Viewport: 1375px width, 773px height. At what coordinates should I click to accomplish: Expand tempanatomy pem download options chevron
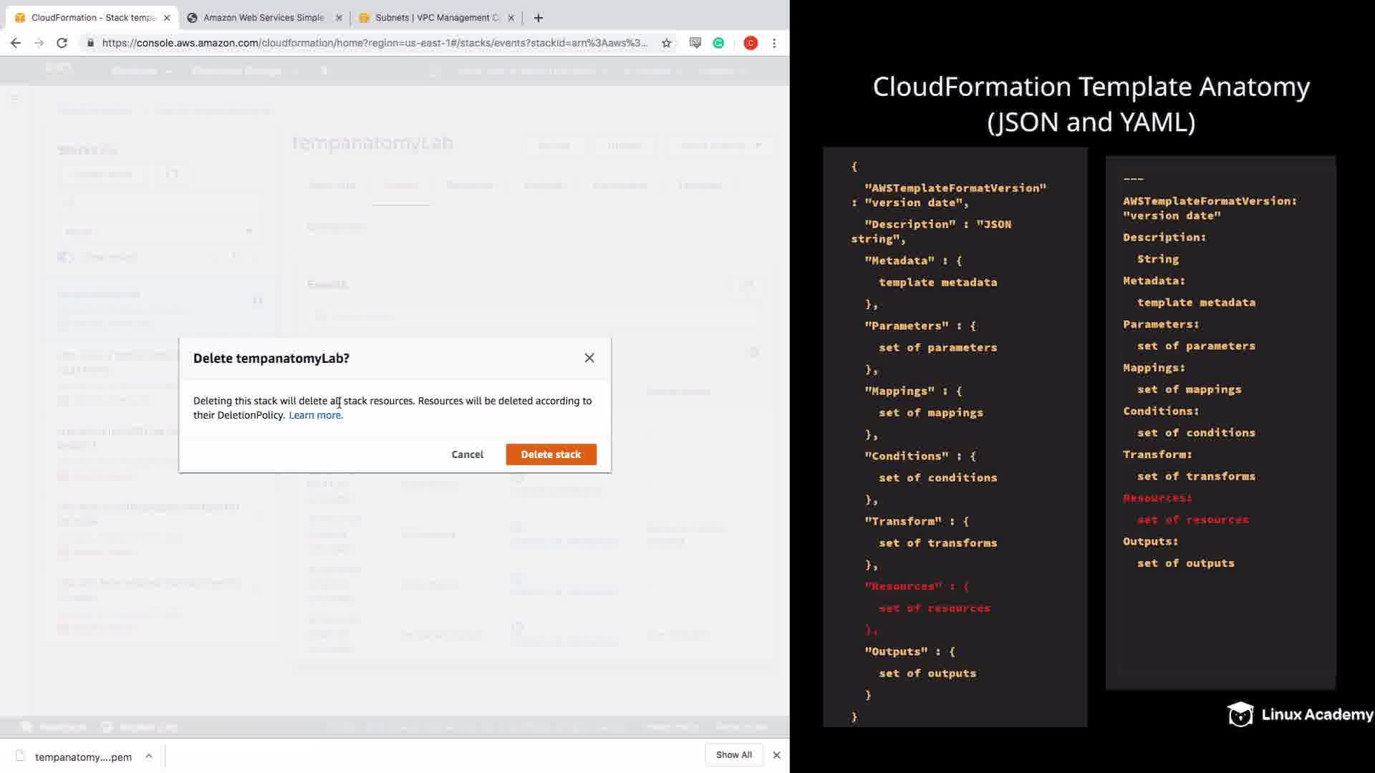point(149,756)
